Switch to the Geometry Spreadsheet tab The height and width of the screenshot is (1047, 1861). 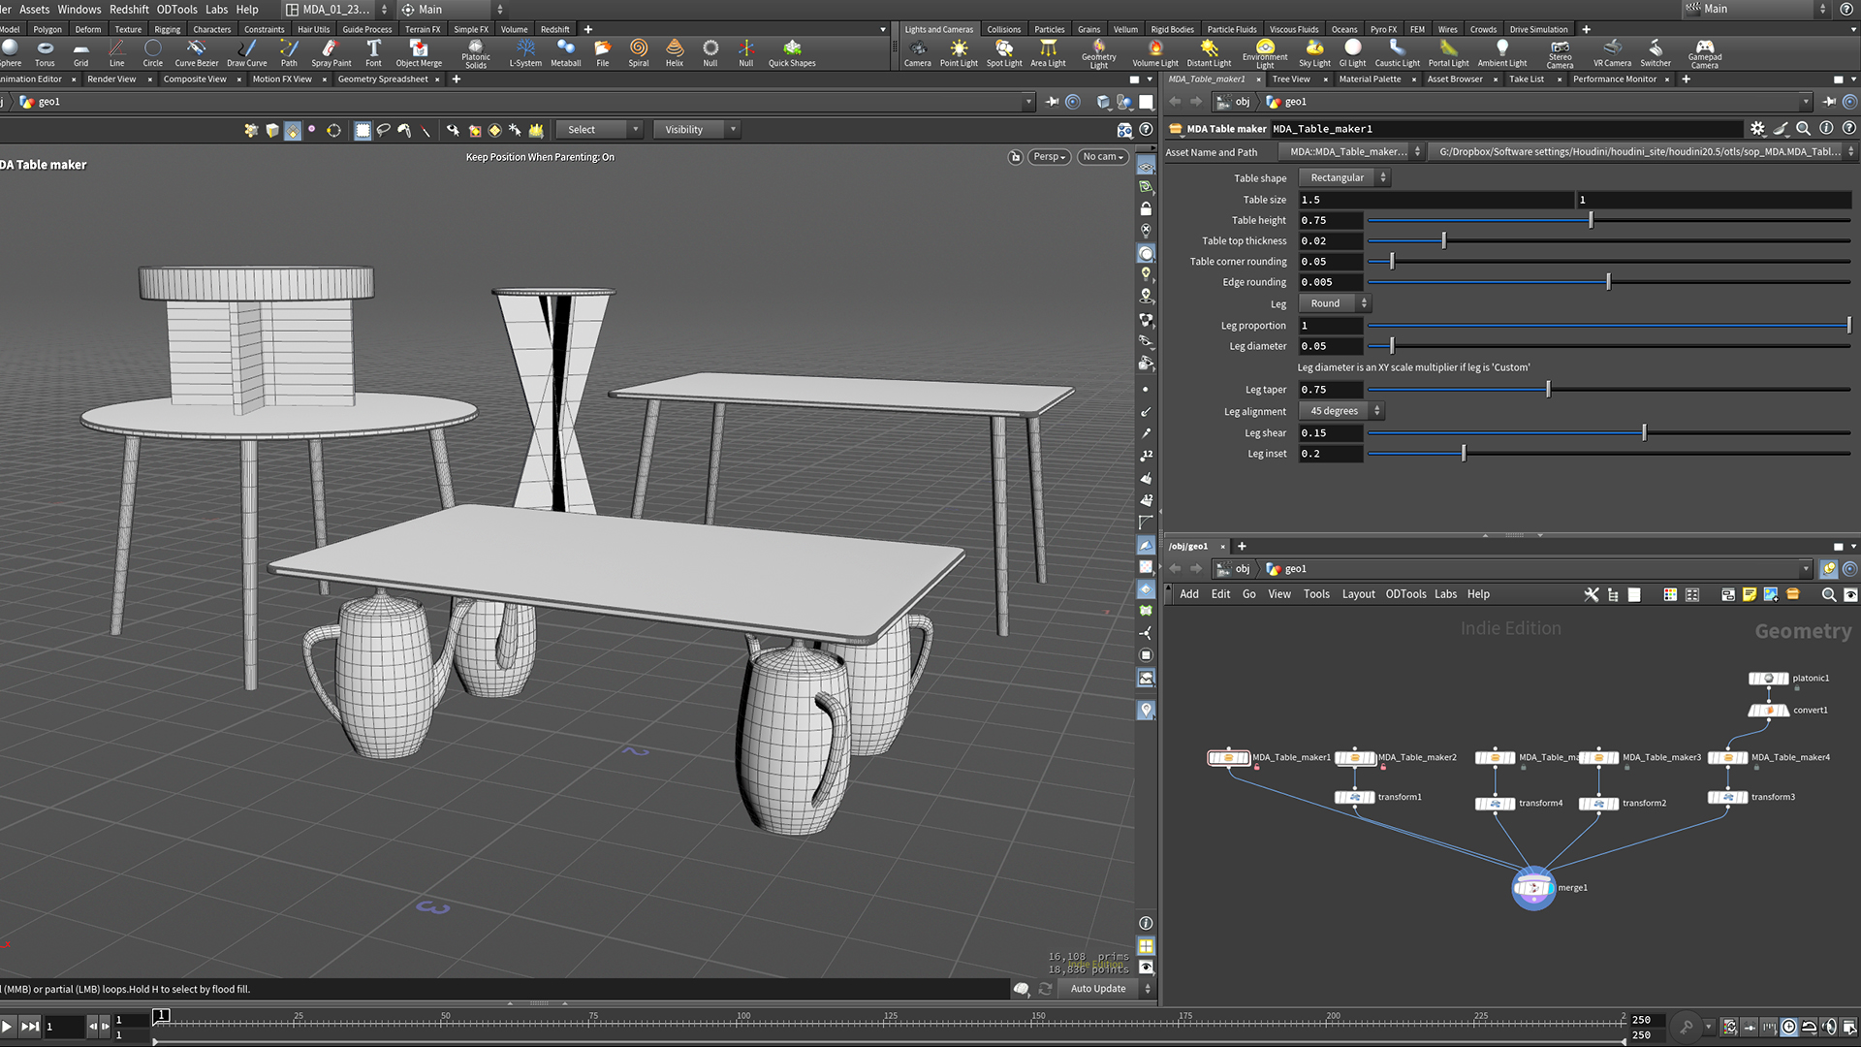(384, 79)
